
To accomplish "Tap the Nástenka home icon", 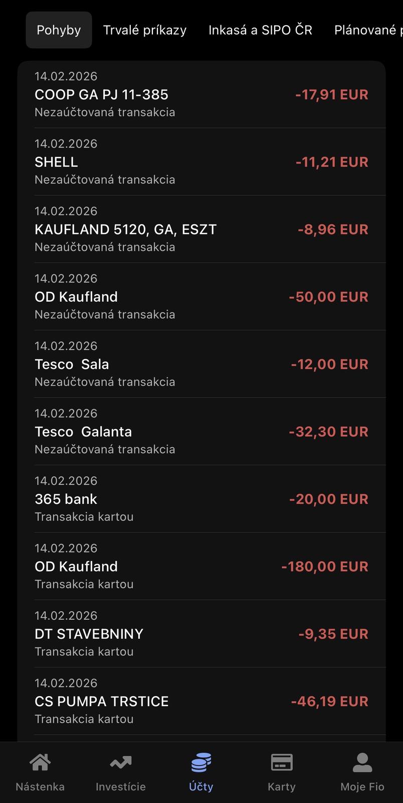I will [x=40, y=763].
